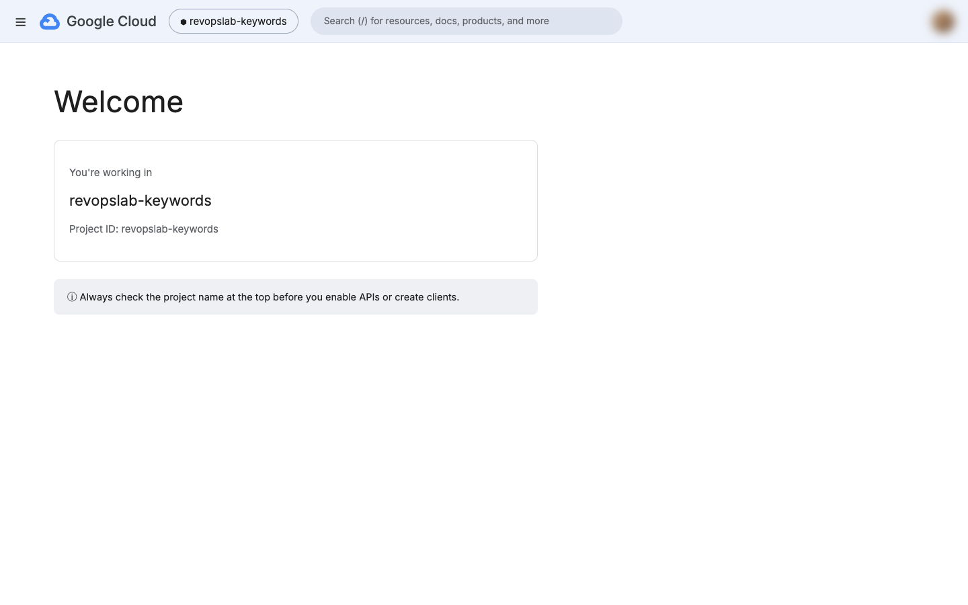Screen dimensions: 968x605
Task: Open the hamburger navigation menu
Action: coord(21,22)
